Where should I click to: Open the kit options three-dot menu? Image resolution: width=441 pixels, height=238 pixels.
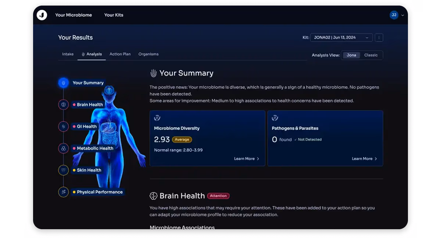(x=379, y=37)
